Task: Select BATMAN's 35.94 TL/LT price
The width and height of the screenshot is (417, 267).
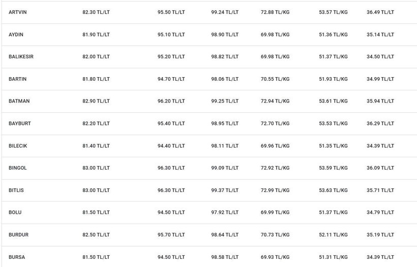Action: click(x=380, y=101)
